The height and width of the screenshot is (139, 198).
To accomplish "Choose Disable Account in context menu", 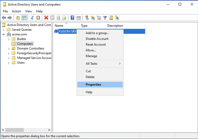I will [x=100, y=39].
